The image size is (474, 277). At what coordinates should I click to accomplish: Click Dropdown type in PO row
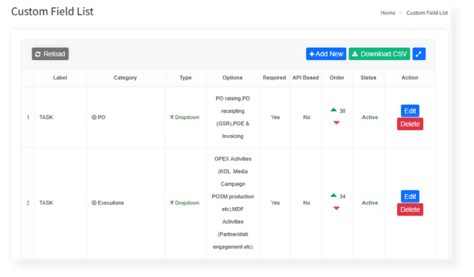click(x=185, y=117)
